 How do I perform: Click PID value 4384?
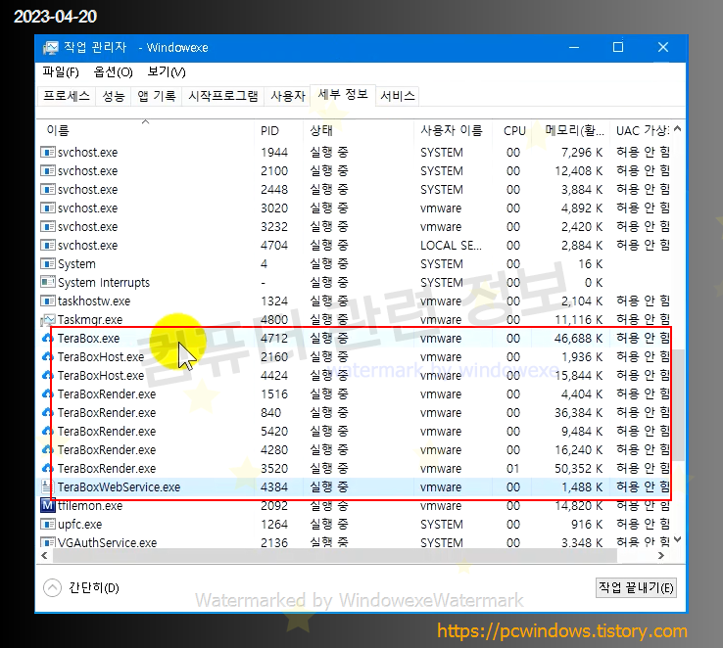tap(274, 486)
